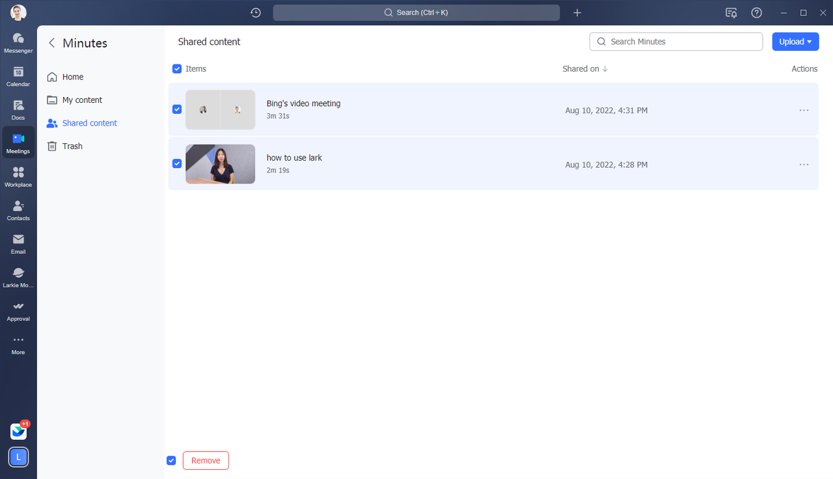The height and width of the screenshot is (479, 833).
Task: Open the Upload dropdown
Action: 795,42
